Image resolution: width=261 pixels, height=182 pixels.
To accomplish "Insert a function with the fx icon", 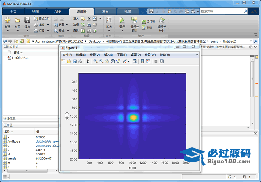I will coord(89,19).
